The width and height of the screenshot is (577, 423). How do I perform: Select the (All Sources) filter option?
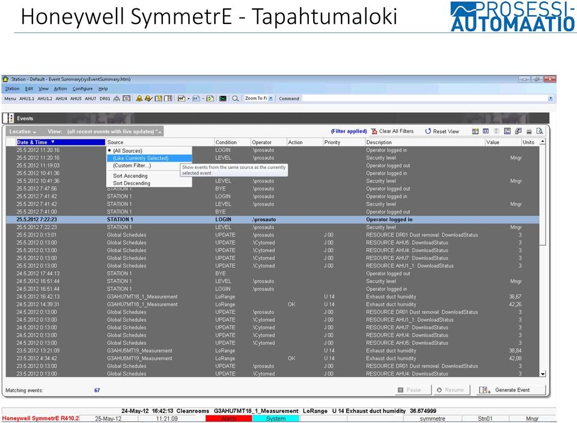(x=149, y=151)
